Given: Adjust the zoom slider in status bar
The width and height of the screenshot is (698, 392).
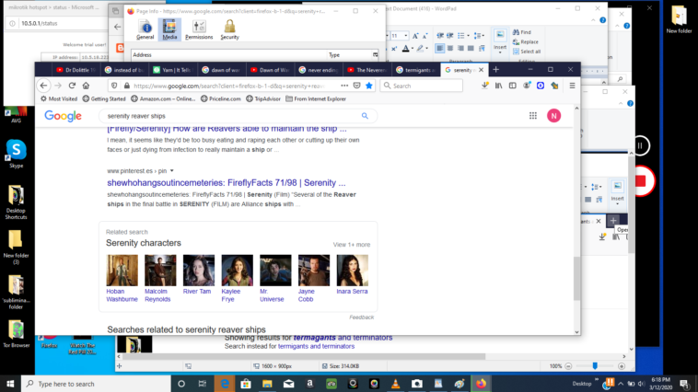Looking at the screenshot, I should (595, 366).
